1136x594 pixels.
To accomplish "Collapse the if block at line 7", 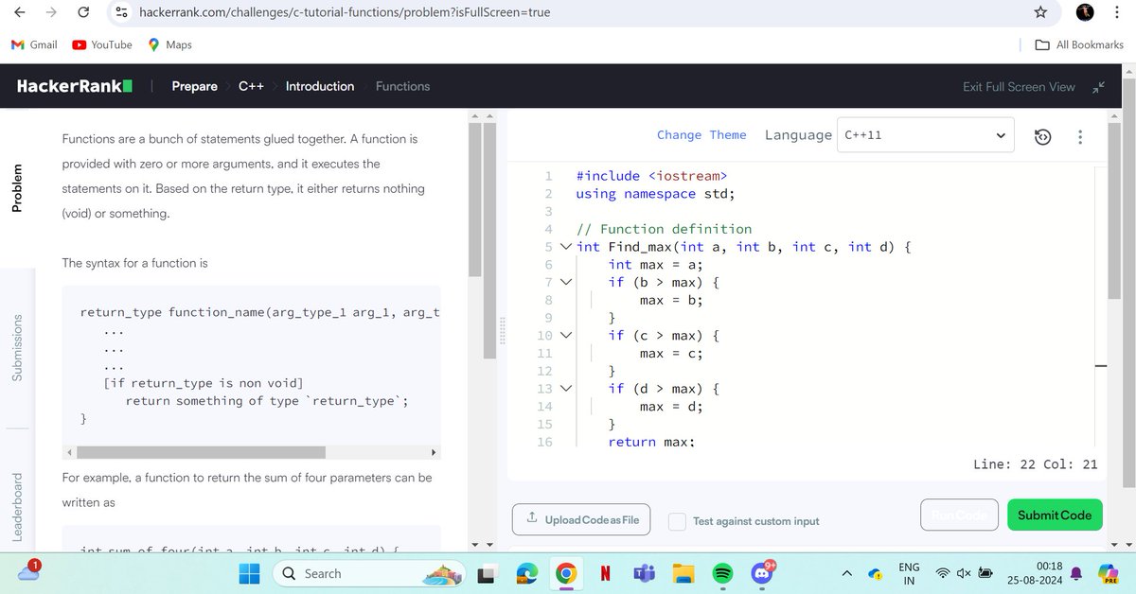I will click(x=566, y=282).
